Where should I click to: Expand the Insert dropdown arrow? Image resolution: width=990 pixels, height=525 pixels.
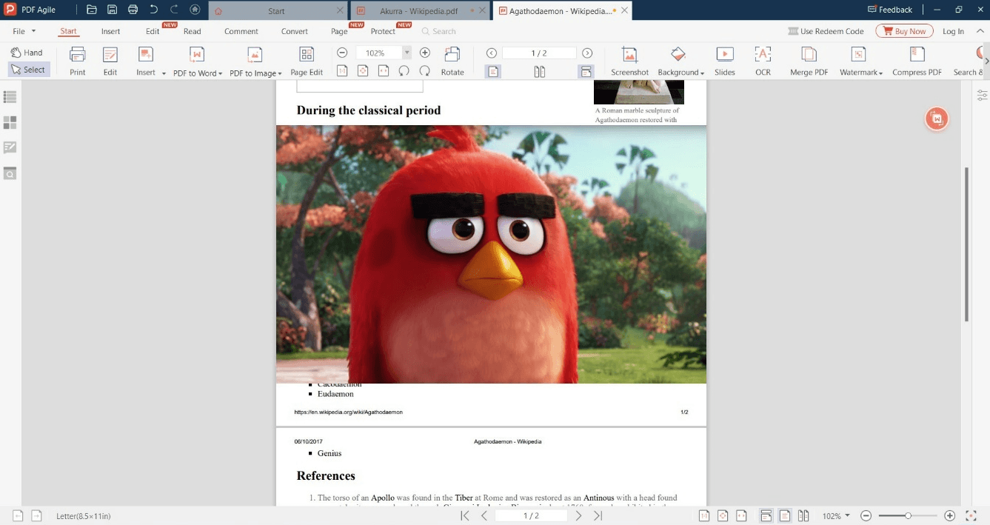164,73
